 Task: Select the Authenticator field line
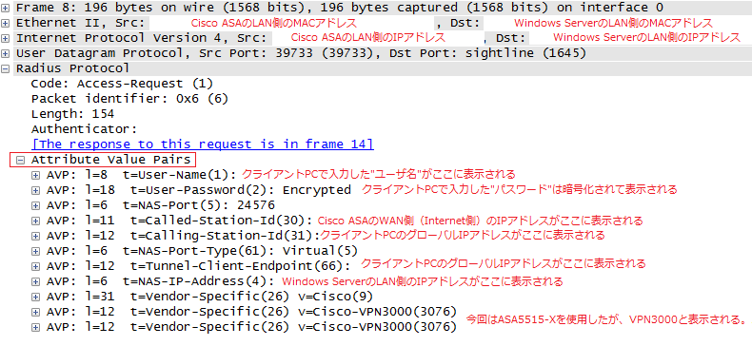(85, 129)
